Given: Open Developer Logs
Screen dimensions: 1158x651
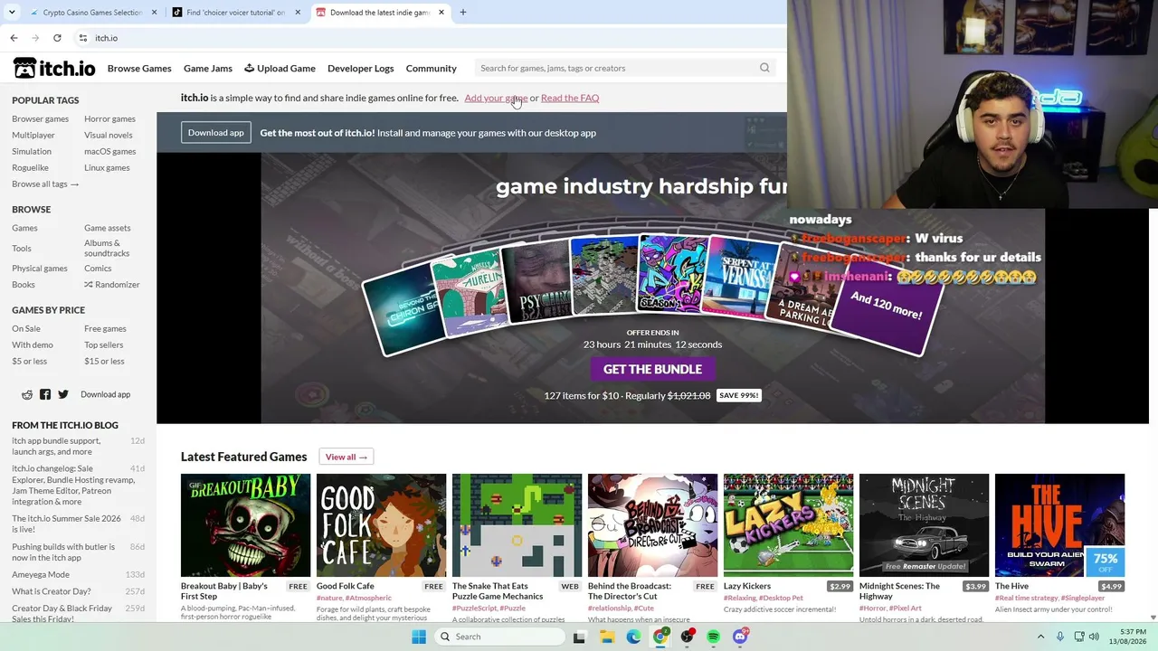Looking at the screenshot, I should coord(360,69).
